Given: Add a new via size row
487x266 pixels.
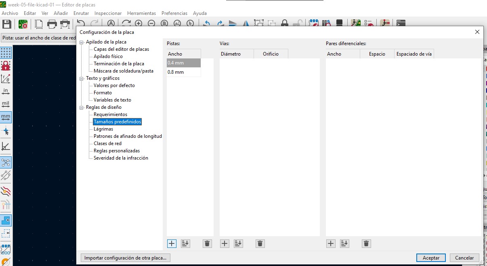Looking at the screenshot, I should pos(225,243).
